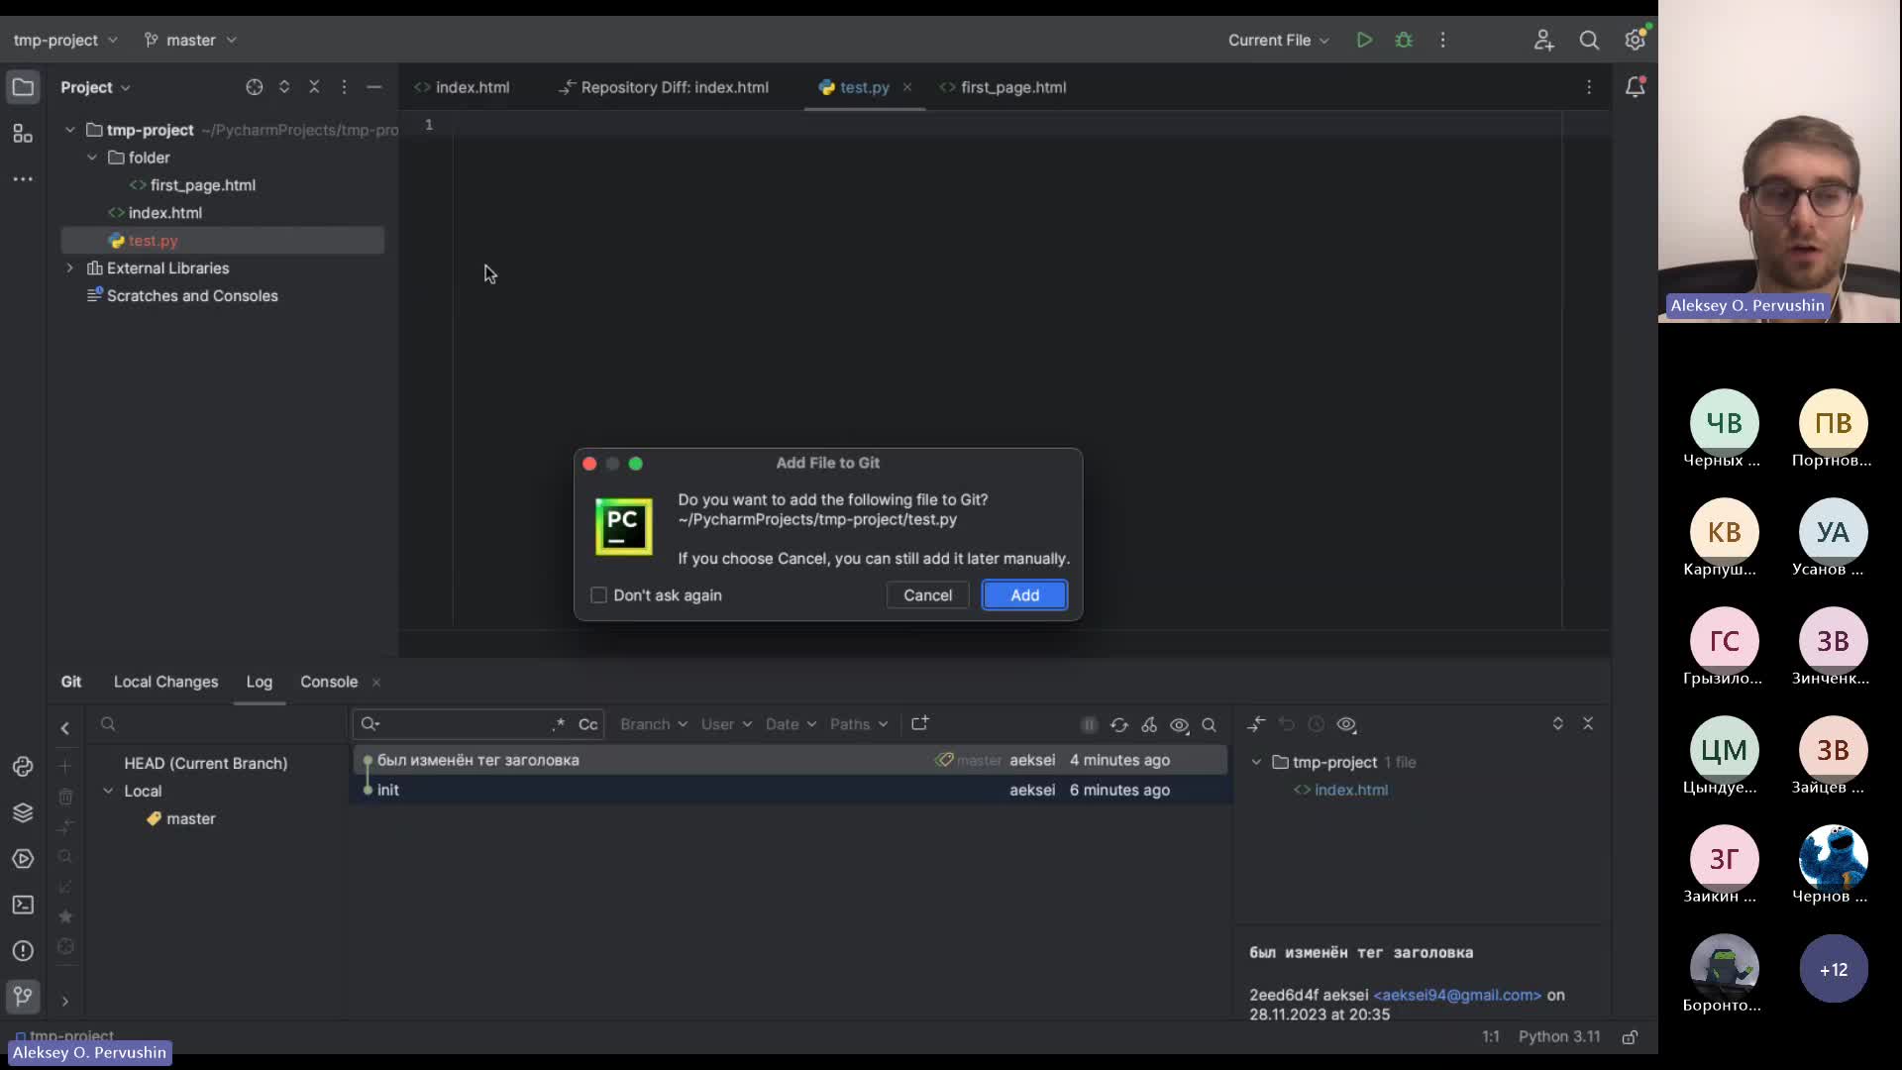
Task: Open Project panel options menu
Action: click(344, 87)
